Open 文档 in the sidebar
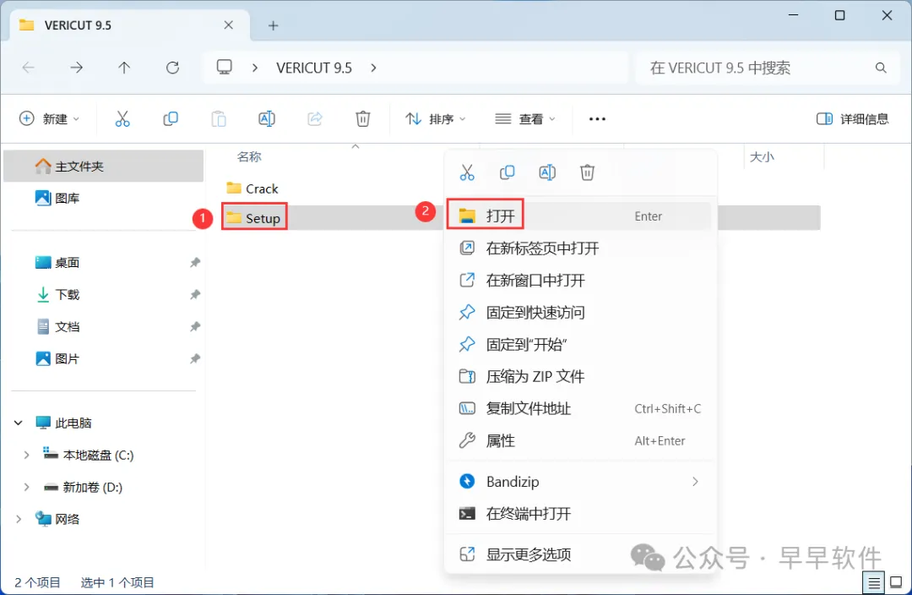The height and width of the screenshot is (595, 912). (104, 326)
